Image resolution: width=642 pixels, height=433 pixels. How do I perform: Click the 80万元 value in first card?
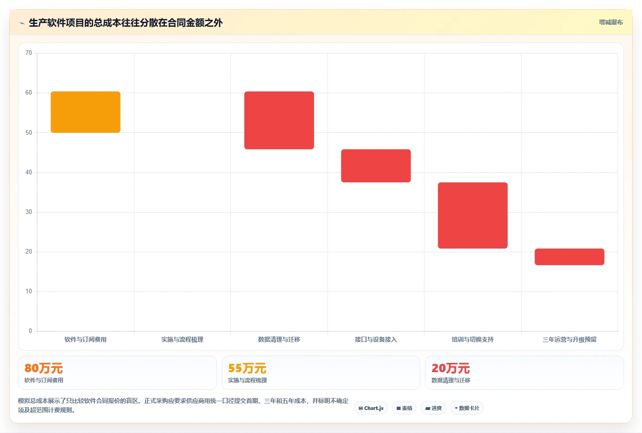pyautogui.click(x=43, y=368)
